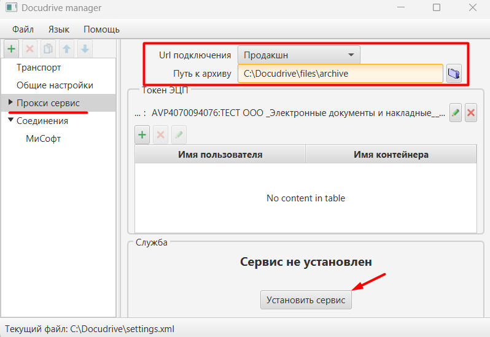The width and height of the screenshot is (490, 337).
Task: Edit the token with the green pencil icon
Action: tap(456, 113)
